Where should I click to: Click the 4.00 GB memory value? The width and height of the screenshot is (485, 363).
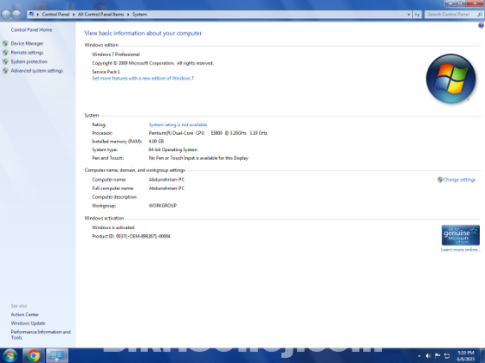[156, 142]
